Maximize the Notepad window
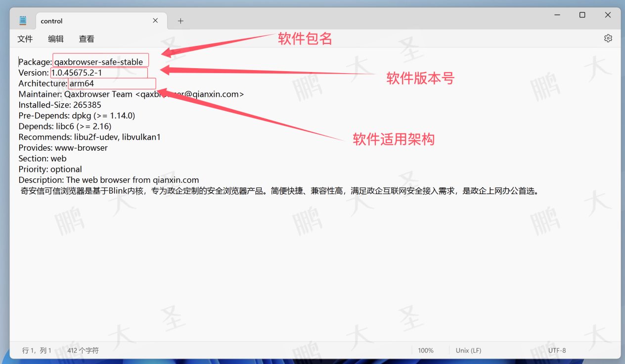Image resolution: width=625 pixels, height=364 pixels. click(582, 15)
